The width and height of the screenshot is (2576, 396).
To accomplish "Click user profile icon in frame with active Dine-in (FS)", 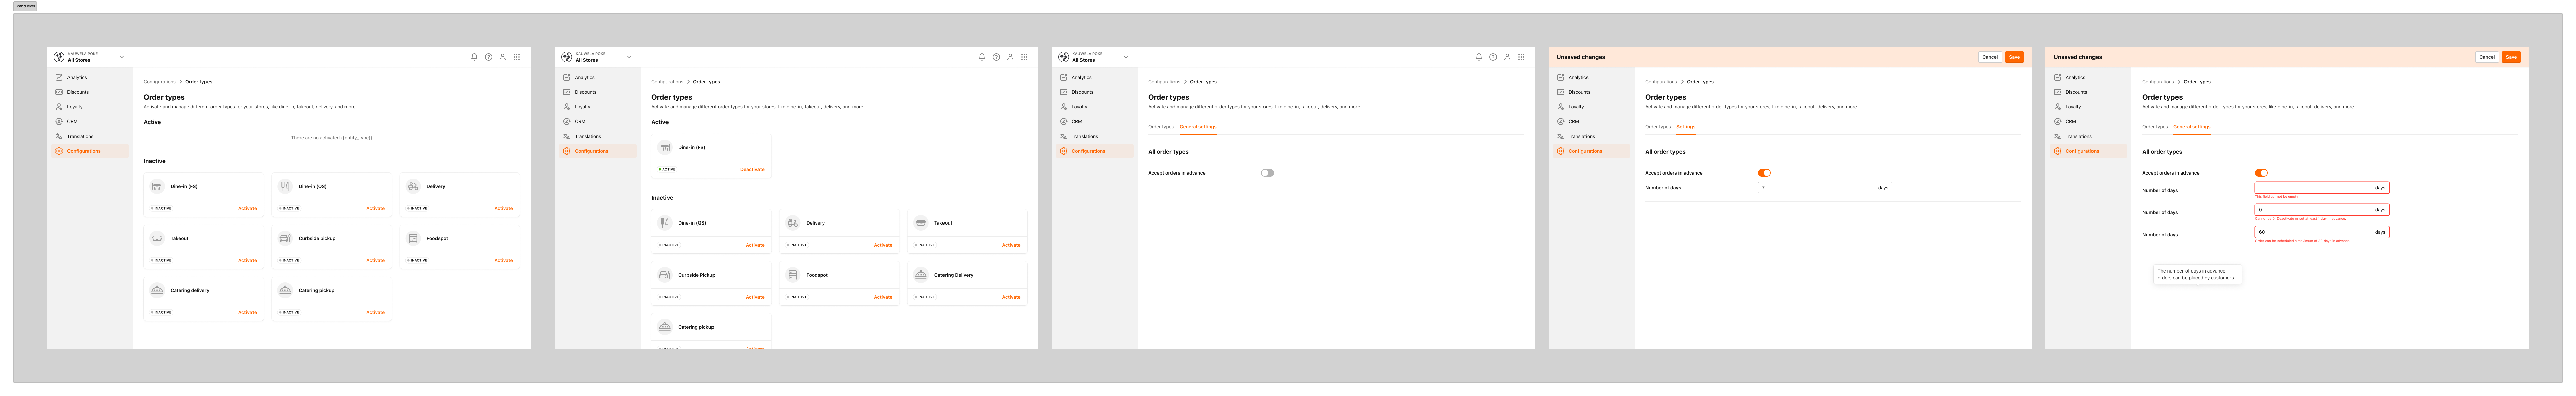I will pyautogui.click(x=1010, y=57).
